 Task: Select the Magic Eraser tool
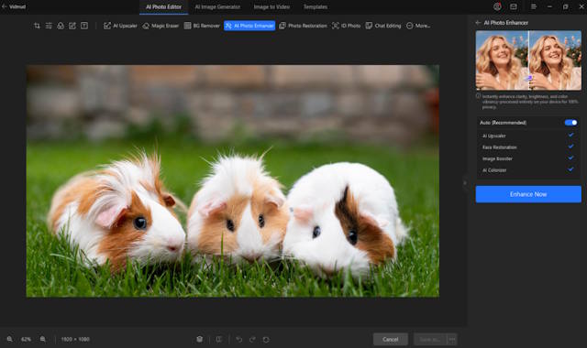point(161,26)
